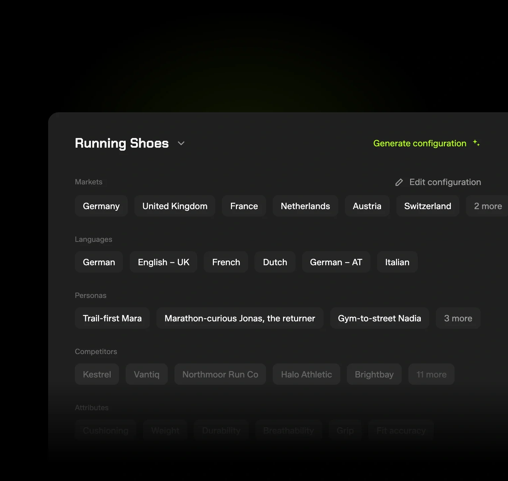Click the pencil edit icon
The image size is (508, 481).
pos(399,182)
